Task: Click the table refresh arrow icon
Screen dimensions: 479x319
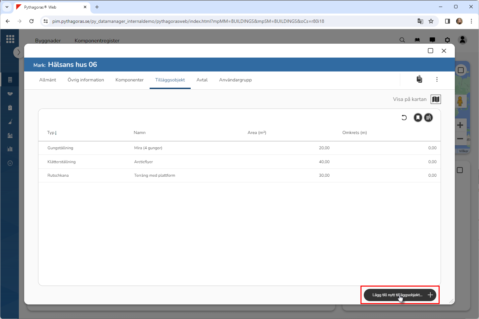Action: point(404,117)
